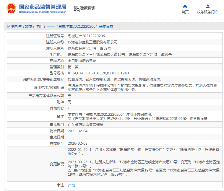Click the 产品储存条件及有效期 label

point(46,96)
